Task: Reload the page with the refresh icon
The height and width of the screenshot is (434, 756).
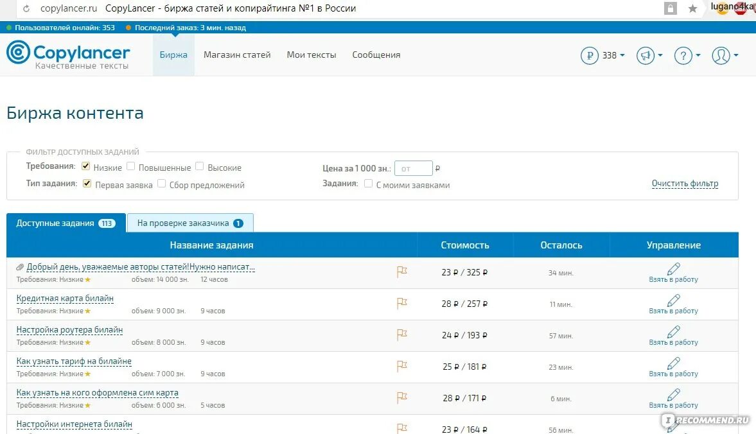Action: click(26, 9)
